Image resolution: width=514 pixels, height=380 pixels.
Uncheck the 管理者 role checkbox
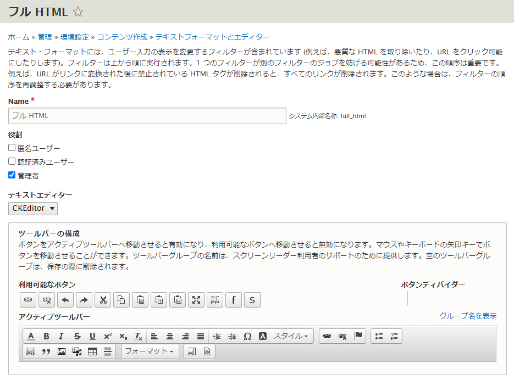[x=12, y=175]
